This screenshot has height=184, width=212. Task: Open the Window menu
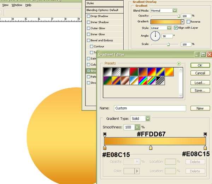[17, 5]
